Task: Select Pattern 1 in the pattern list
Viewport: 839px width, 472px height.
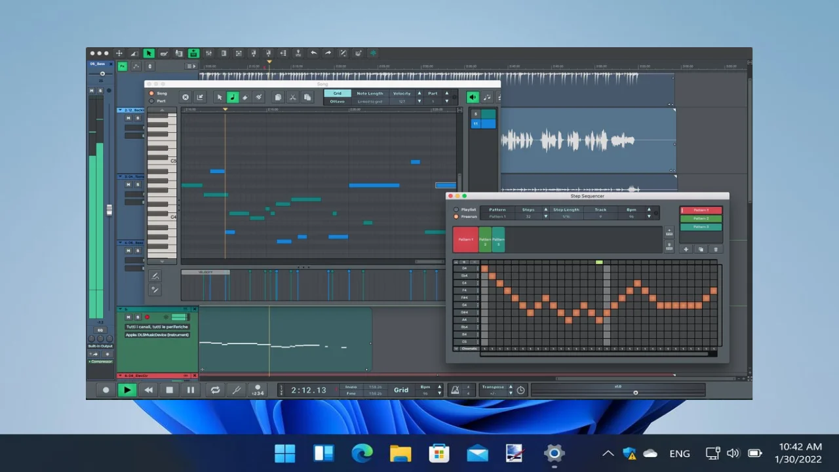Action: [x=701, y=210]
